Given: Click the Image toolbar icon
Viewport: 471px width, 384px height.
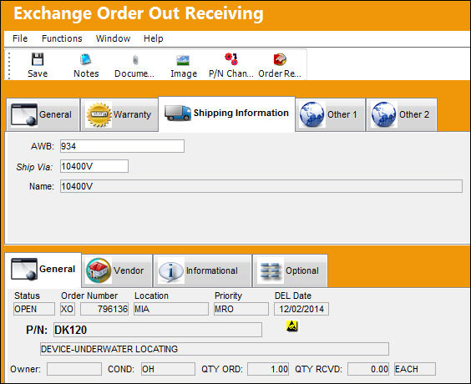Looking at the screenshot, I should (183, 61).
